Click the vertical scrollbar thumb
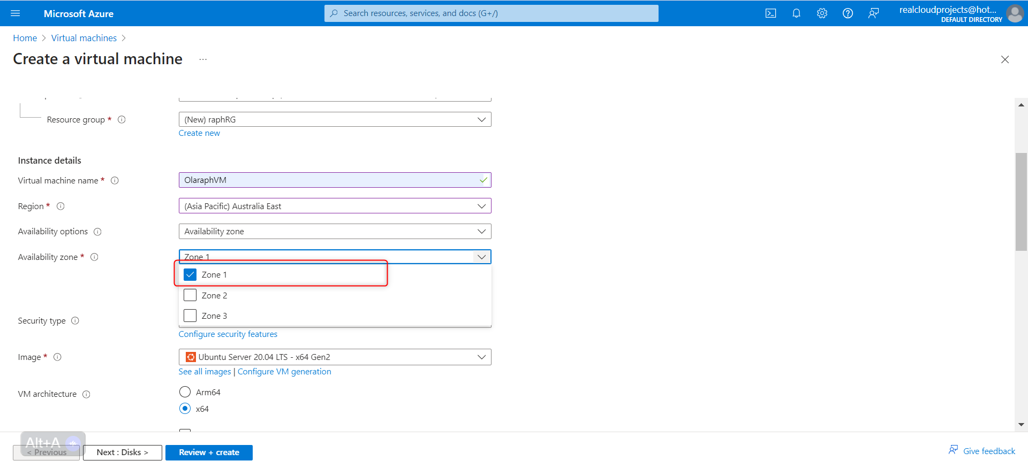The width and height of the screenshot is (1028, 476). (x=1021, y=202)
